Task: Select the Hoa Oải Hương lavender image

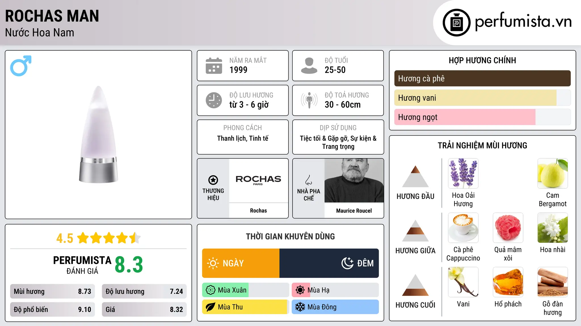Action: (x=463, y=173)
